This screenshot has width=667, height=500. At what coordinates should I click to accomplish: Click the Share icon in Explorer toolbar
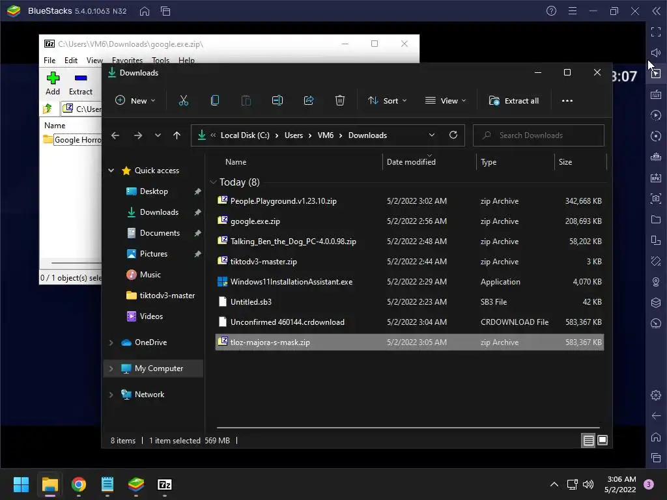[308, 101]
